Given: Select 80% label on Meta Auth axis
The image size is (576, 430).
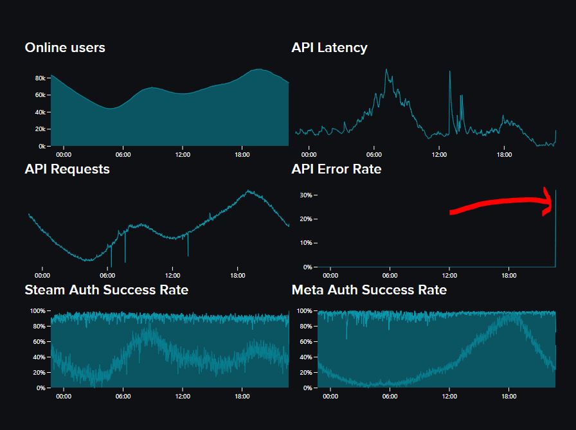Looking at the screenshot, I should tap(306, 327).
